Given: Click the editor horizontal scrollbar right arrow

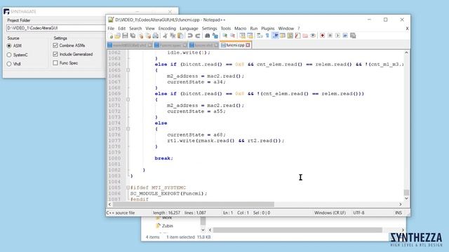Looking at the screenshot, I should [x=401, y=204].
